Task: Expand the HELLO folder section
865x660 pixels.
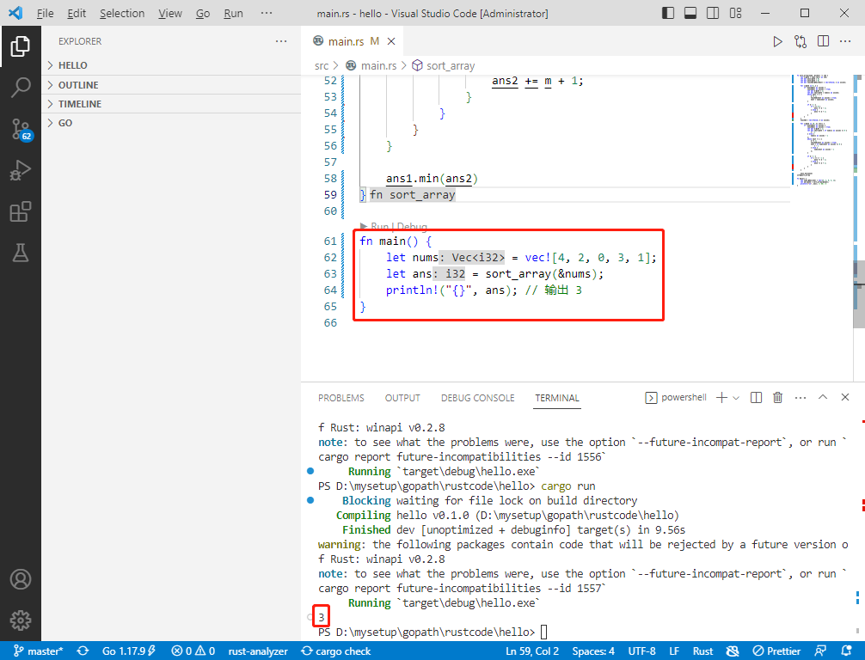Action: click(171, 65)
